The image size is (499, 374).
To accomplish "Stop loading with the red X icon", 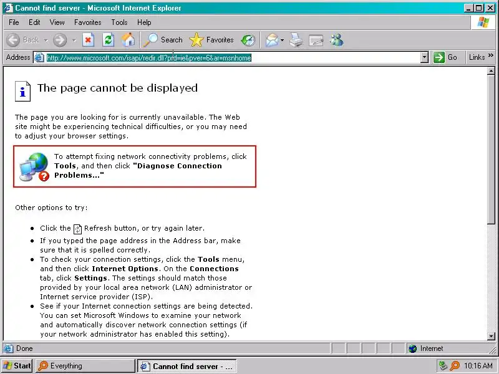I will tap(88, 40).
